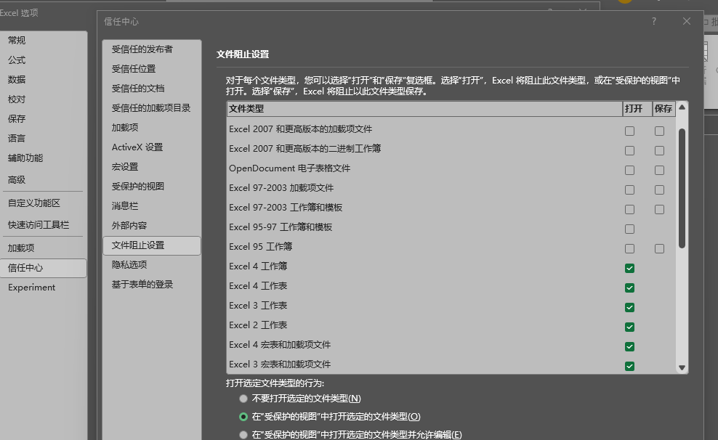This screenshot has width=718, height=440.
Task: Open 消息栏 section
Action: tap(152, 206)
